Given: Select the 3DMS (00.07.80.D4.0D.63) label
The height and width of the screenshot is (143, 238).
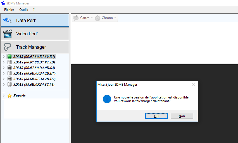Looking at the screenshot, I should pyautogui.click(x=34, y=68).
